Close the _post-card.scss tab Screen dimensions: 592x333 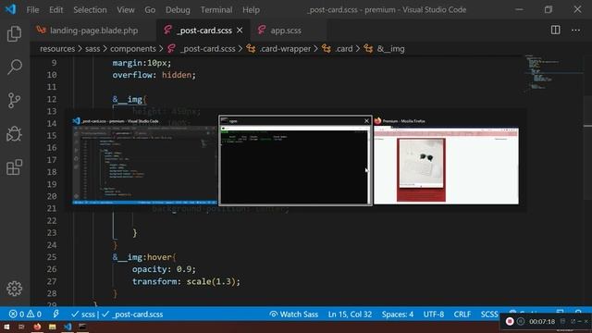click(240, 31)
